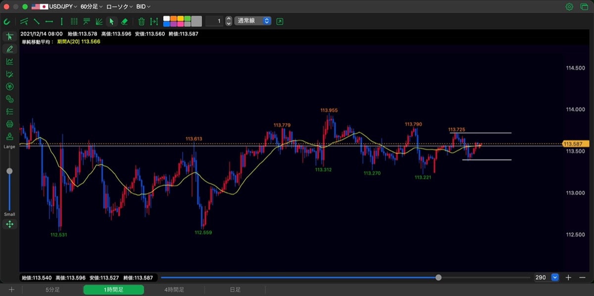The width and height of the screenshot is (594, 296).
Task: Click the checklist icon in sidebar
Action: (x=9, y=111)
